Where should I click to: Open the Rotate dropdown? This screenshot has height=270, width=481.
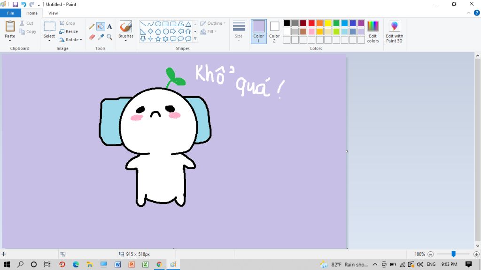click(71, 40)
